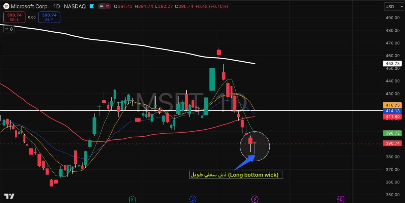Click the dash icon in the status pill

point(102,6)
